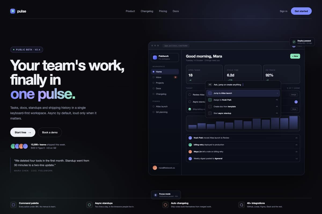Click the Book a demo button
Viewport: 322px width, 214px height.
(50, 132)
